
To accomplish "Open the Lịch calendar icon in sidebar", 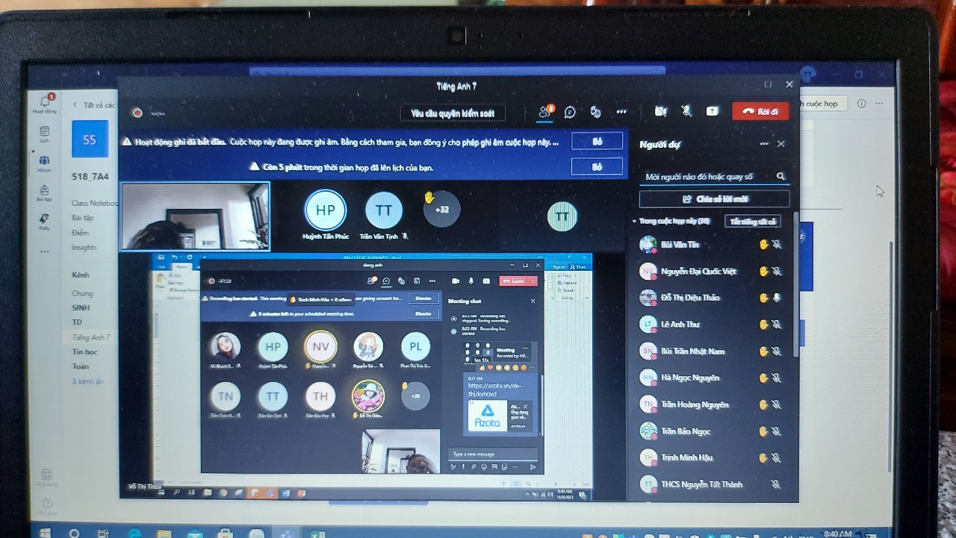I will 45,134.
